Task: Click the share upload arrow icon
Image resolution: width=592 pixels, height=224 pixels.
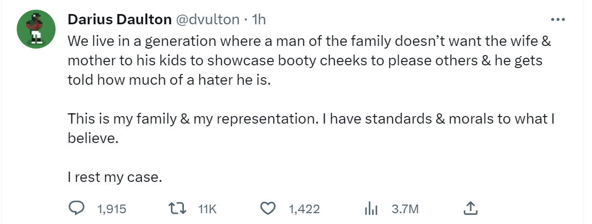Action: [470, 208]
